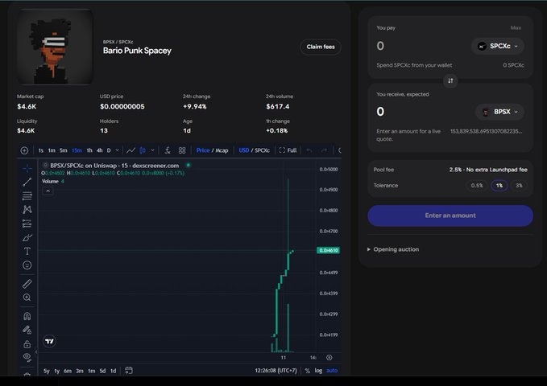547x386 pixels.
Task: Select the 1s timeframe
Action: tap(41, 150)
